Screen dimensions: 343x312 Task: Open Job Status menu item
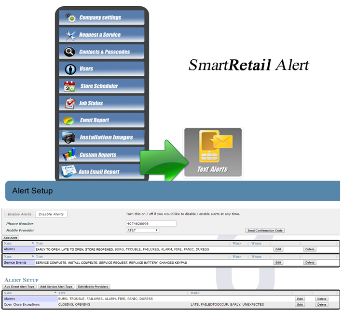101,103
